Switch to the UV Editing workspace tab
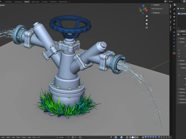Viewport: 186px width, 139px height. point(53,2)
